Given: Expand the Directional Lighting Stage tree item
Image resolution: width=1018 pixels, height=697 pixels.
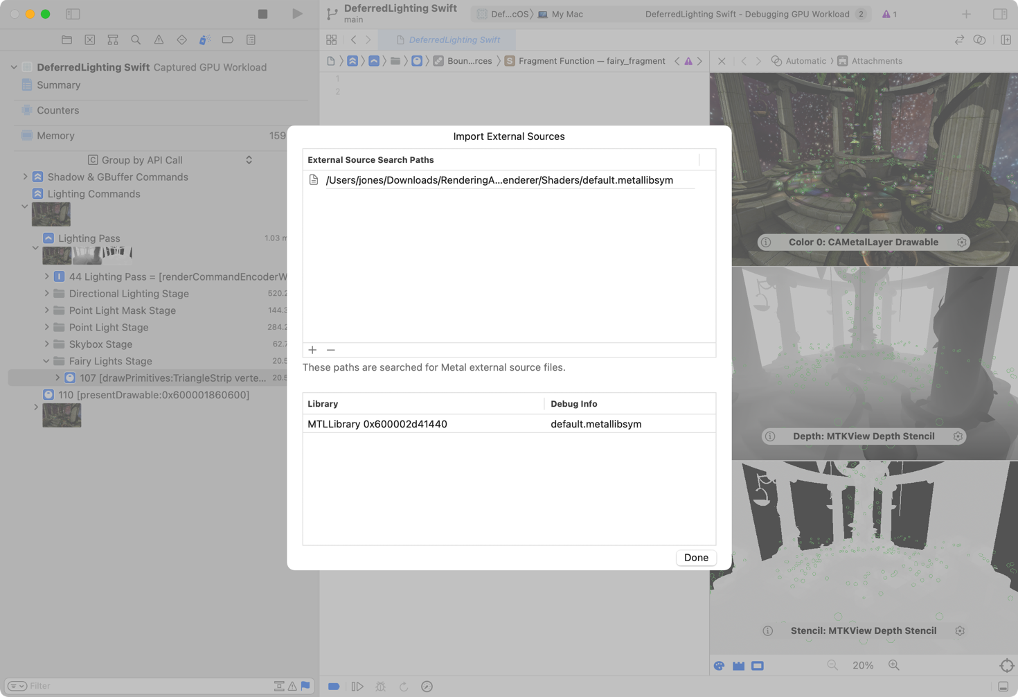Looking at the screenshot, I should [46, 293].
